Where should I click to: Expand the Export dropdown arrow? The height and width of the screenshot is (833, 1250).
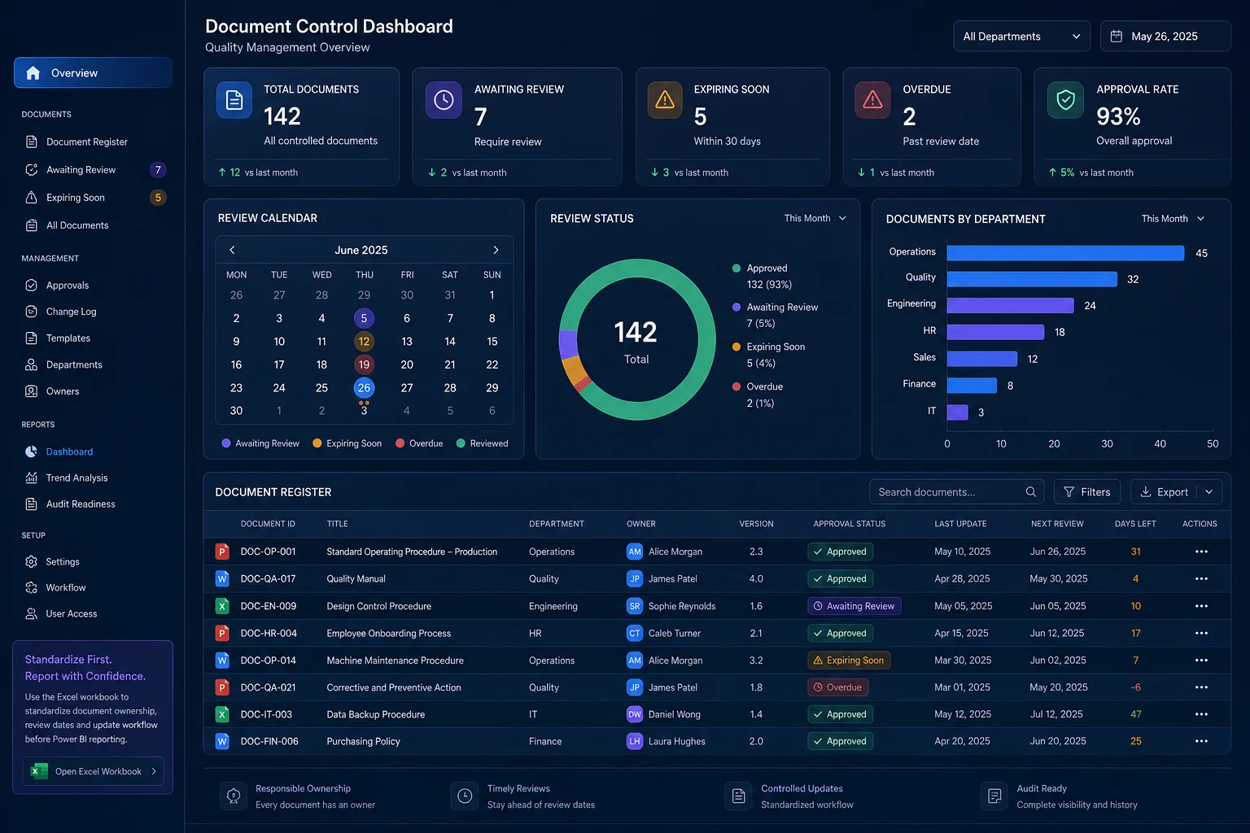point(1209,492)
